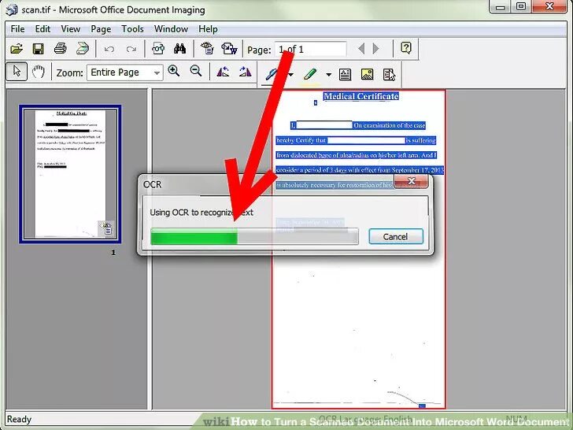The width and height of the screenshot is (573, 430).
Task: Open the Window menu
Action: [171, 29]
